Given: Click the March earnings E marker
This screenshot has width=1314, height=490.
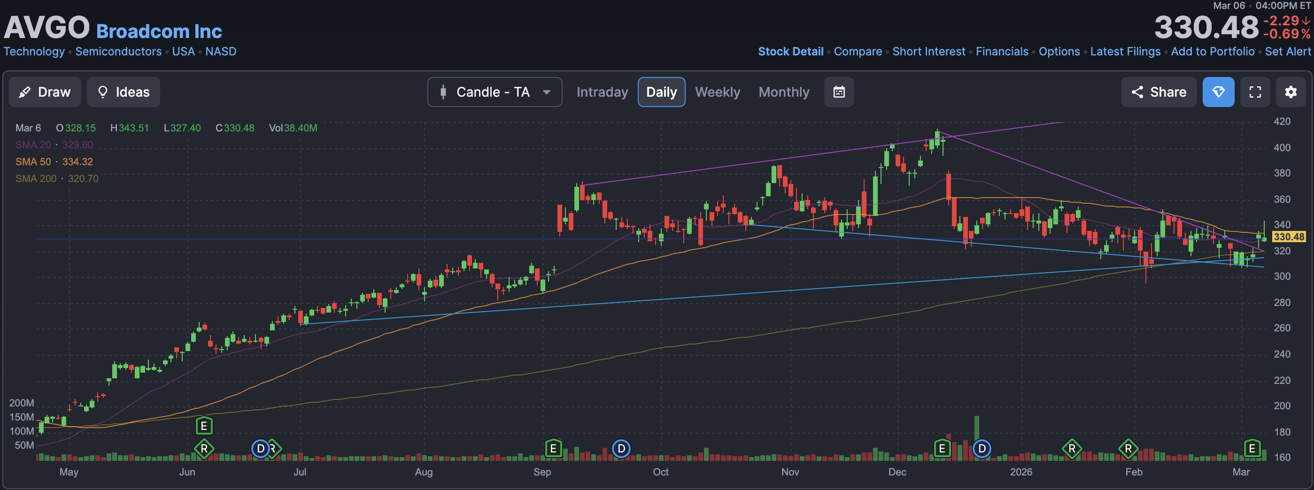Looking at the screenshot, I should click(1252, 449).
